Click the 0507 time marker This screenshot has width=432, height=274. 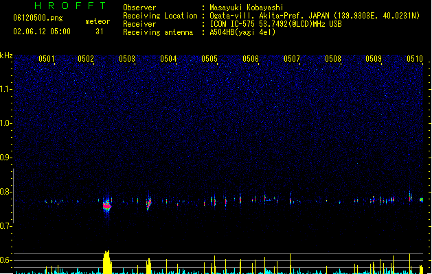(x=292, y=59)
